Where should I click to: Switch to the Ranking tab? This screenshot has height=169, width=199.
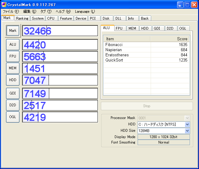[x=22, y=18]
